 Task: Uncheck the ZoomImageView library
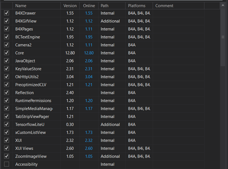[x=6, y=156]
